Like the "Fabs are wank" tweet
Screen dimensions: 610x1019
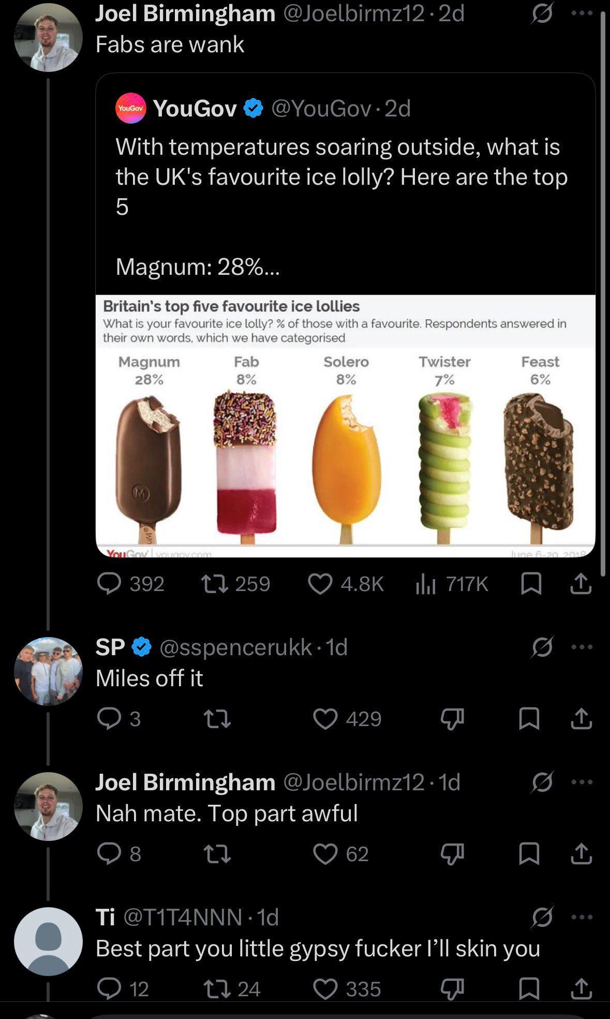tap(346, 584)
